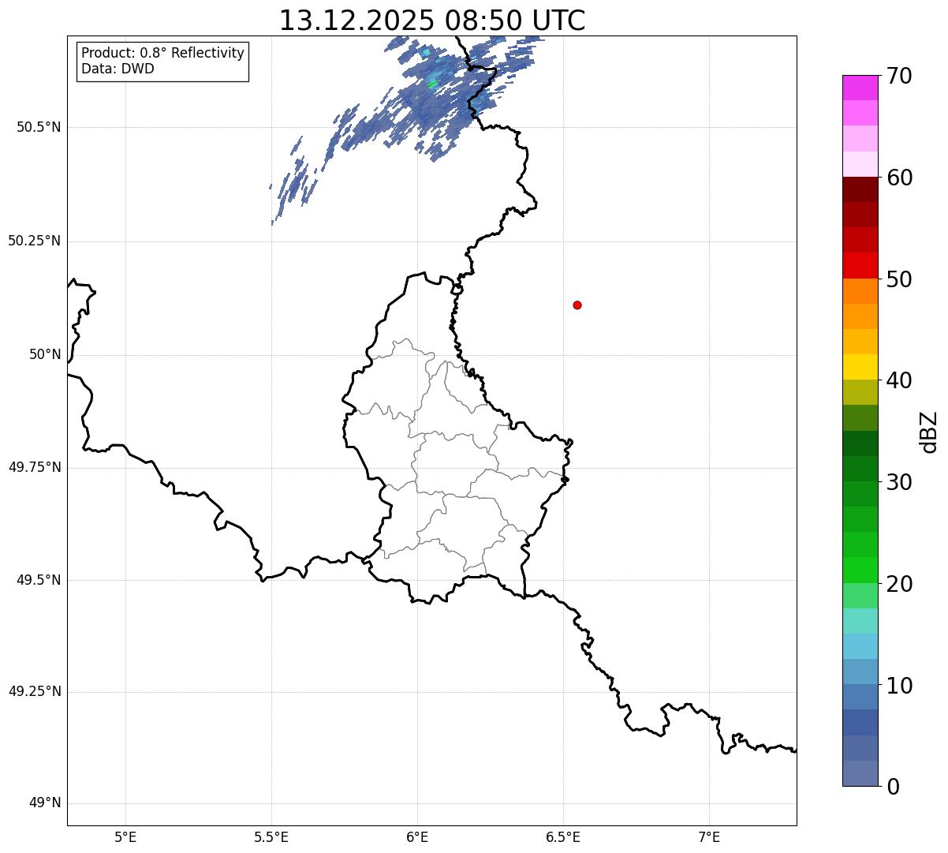This screenshot has height=853, width=948.
Task: Click the red location marker dot
Action: [x=577, y=305]
